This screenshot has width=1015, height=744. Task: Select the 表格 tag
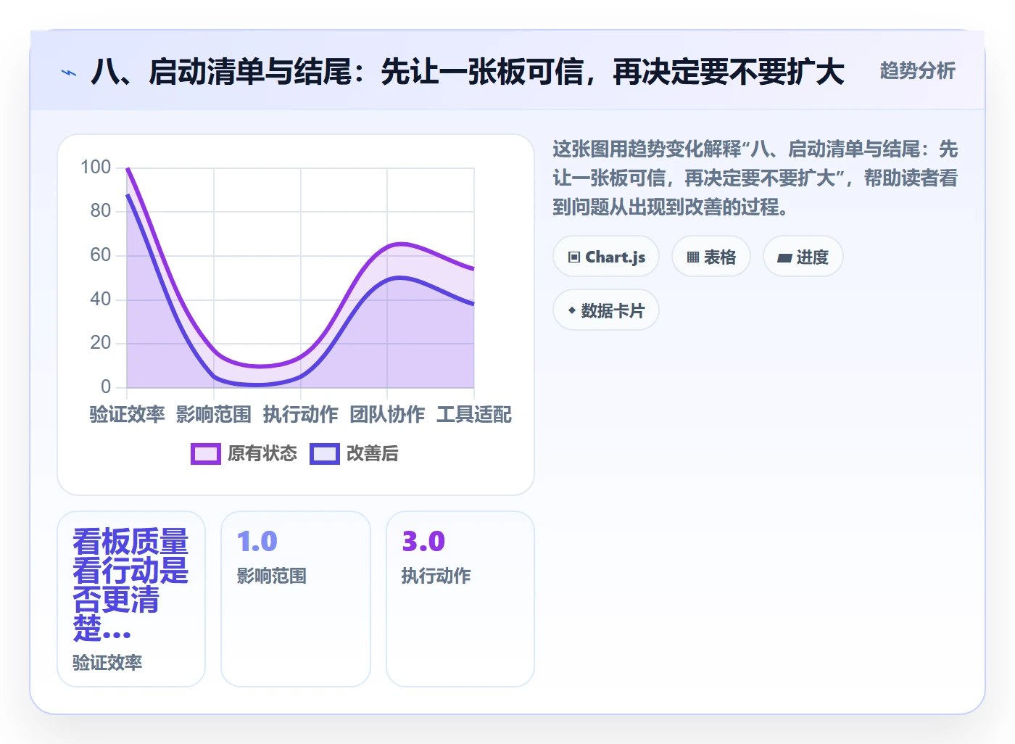(711, 257)
